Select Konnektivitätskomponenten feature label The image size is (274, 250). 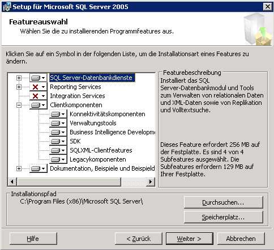tap(108, 114)
